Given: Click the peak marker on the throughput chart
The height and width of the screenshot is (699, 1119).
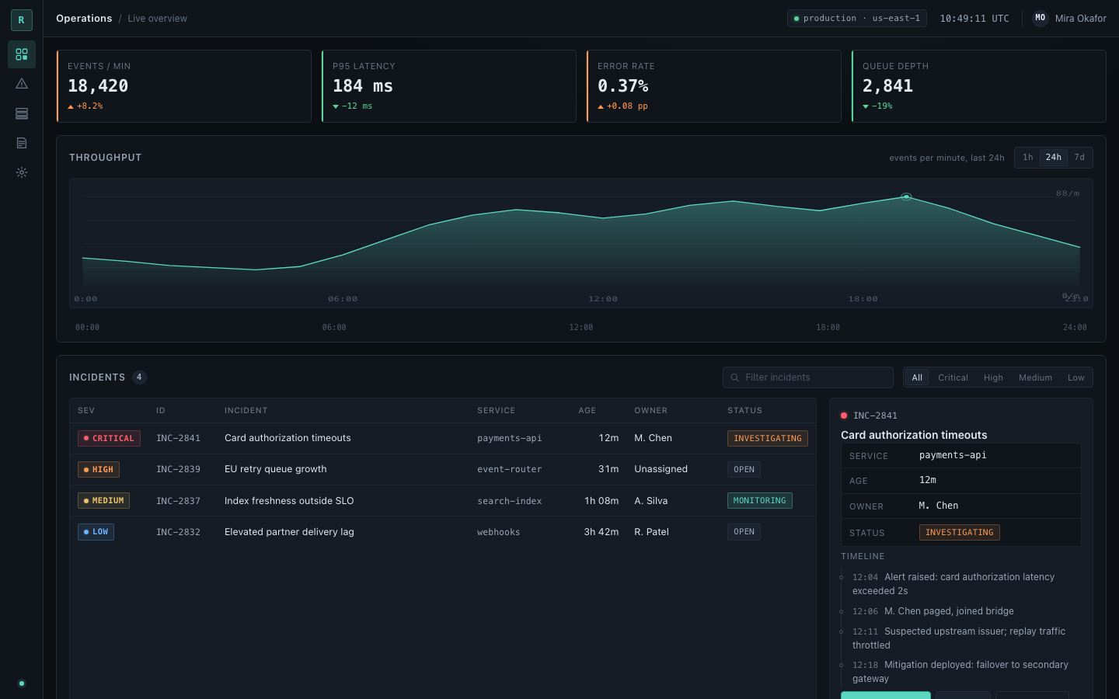Looking at the screenshot, I should (906, 197).
